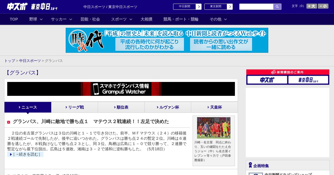This screenshot has width=334, height=175.
Task: Expand the サッカー menu chevron
Action: click(x=71, y=19)
